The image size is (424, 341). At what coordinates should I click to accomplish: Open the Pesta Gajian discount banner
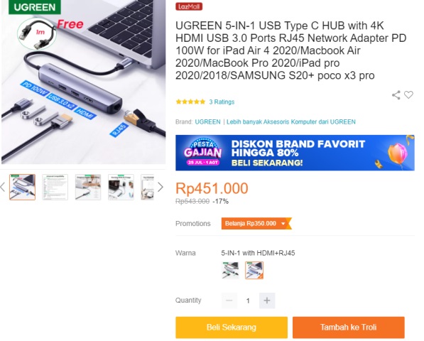point(295,153)
